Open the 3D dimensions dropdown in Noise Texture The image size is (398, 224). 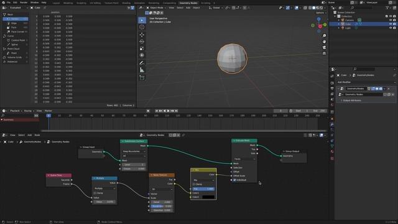[x=162, y=189]
